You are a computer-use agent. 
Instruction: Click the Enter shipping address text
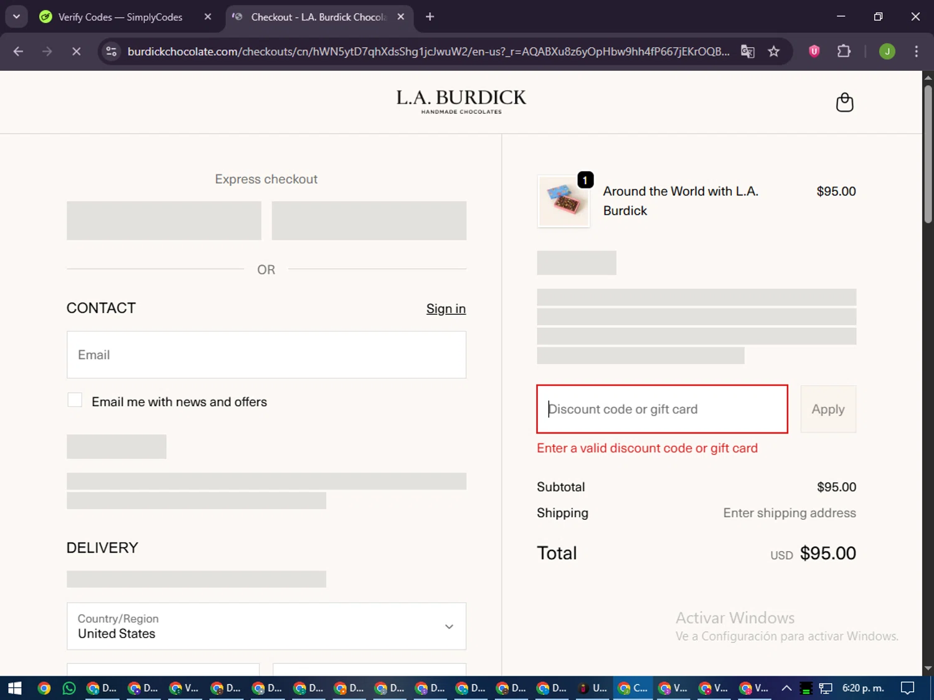pyautogui.click(x=790, y=513)
